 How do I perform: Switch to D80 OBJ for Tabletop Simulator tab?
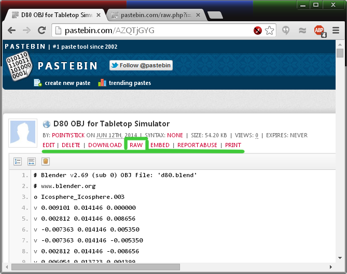click(57, 15)
